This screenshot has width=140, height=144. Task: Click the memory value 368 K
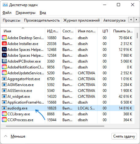pyautogui.click(x=128, y=114)
